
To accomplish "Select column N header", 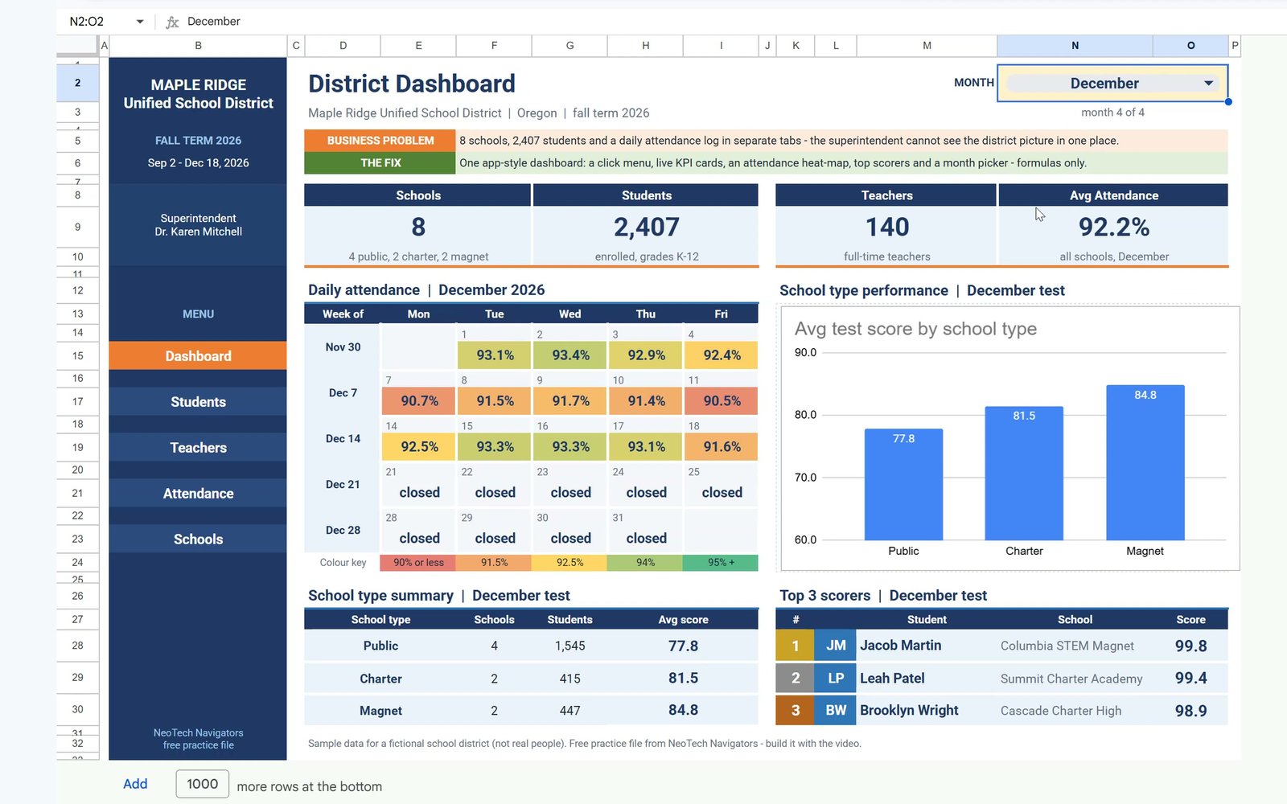I will 1075,46.
